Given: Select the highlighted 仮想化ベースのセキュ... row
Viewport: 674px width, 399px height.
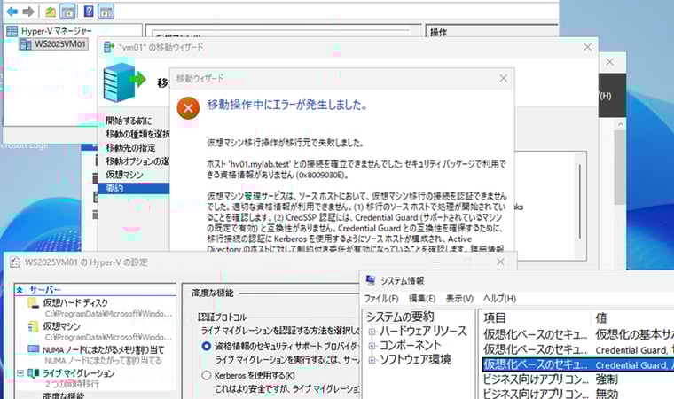Looking at the screenshot, I should coord(577,364).
